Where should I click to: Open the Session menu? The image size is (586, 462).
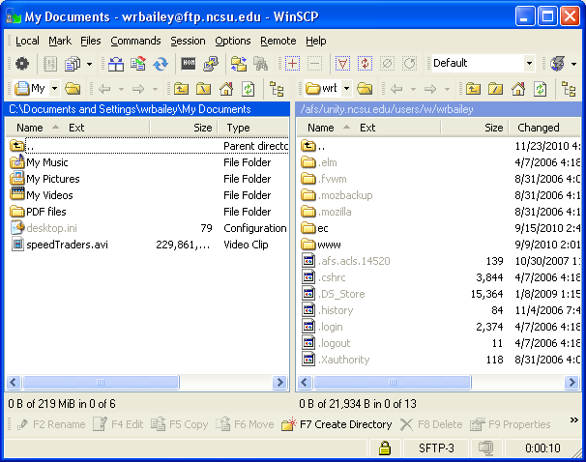pyautogui.click(x=188, y=41)
